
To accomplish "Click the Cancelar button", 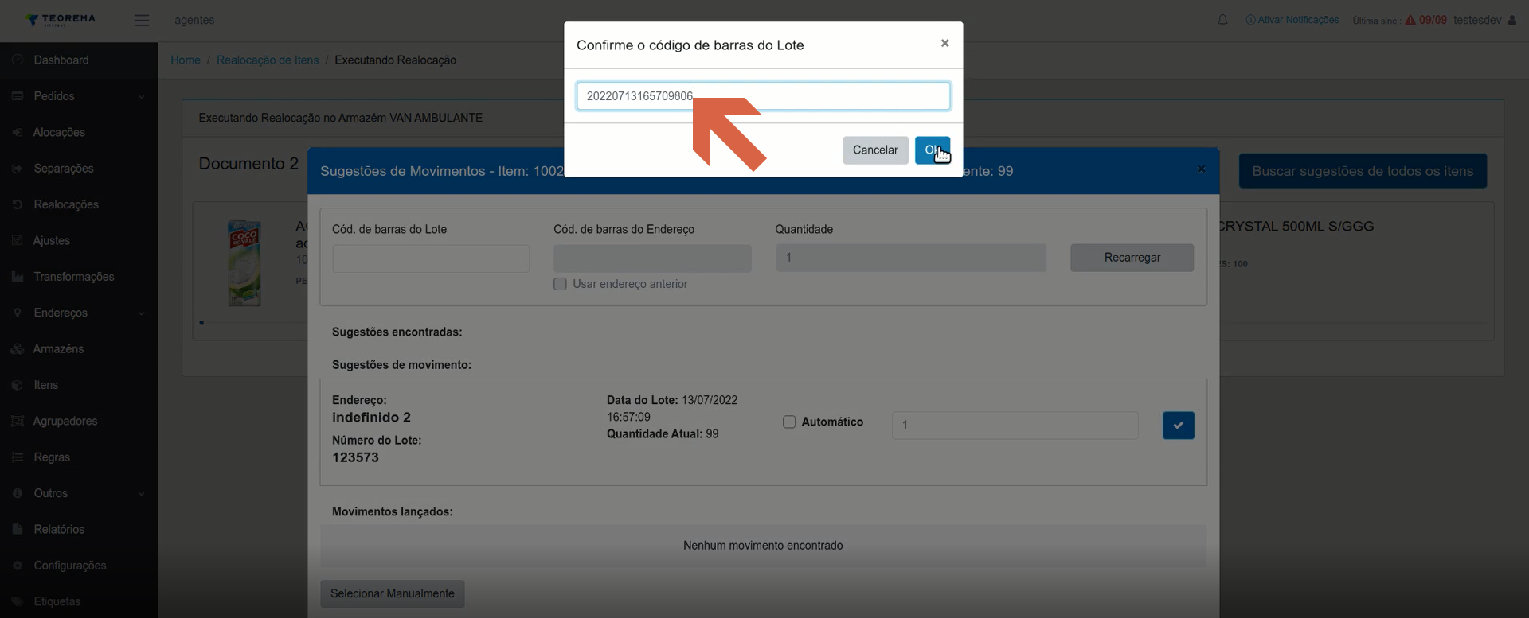I will click(875, 150).
